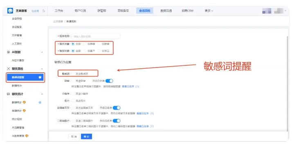Click the 聊天统计 section icon
The height and width of the screenshot is (148, 292).
click(8, 94)
